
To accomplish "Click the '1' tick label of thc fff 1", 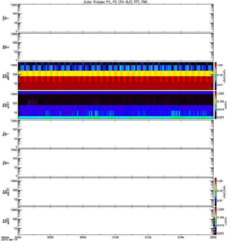I will pyautogui.click(x=16, y=147).
